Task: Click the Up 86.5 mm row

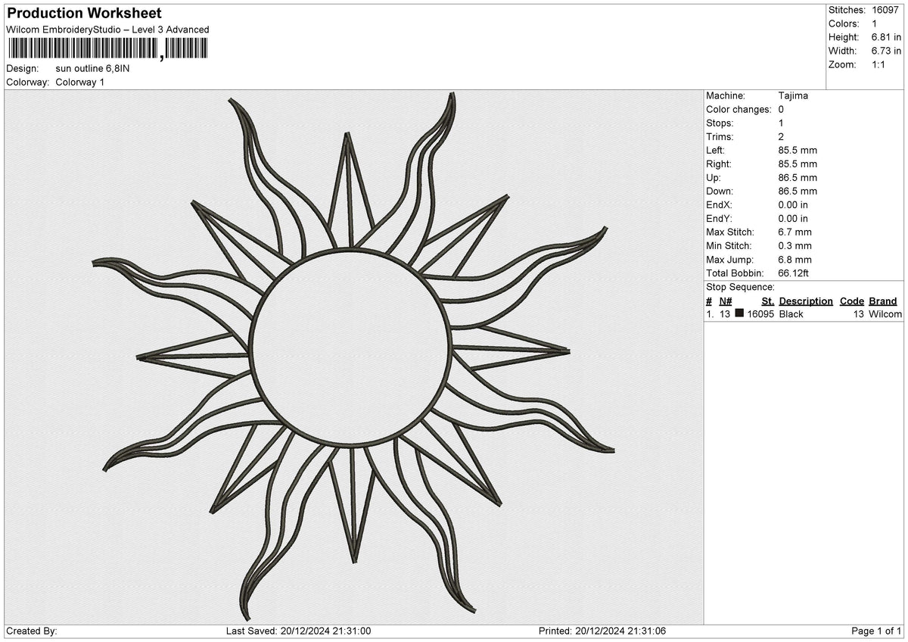Action: point(762,177)
